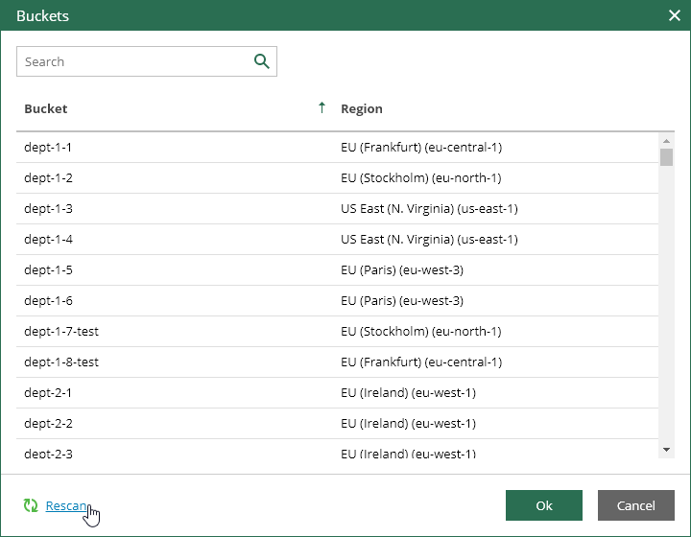The width and height of the screenshot is (691, 537).
Task: Close the Buckets dialog
Action: click(x=675, y=15)
